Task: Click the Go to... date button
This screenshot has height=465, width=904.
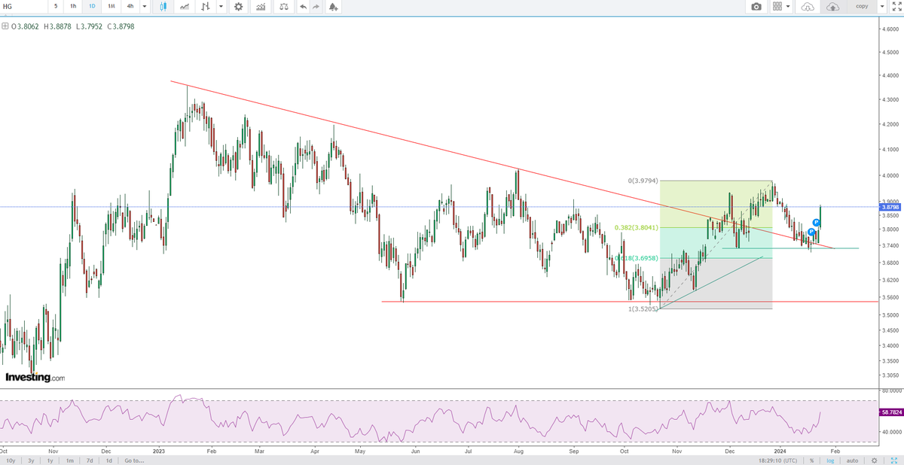Action: [134, 460]
